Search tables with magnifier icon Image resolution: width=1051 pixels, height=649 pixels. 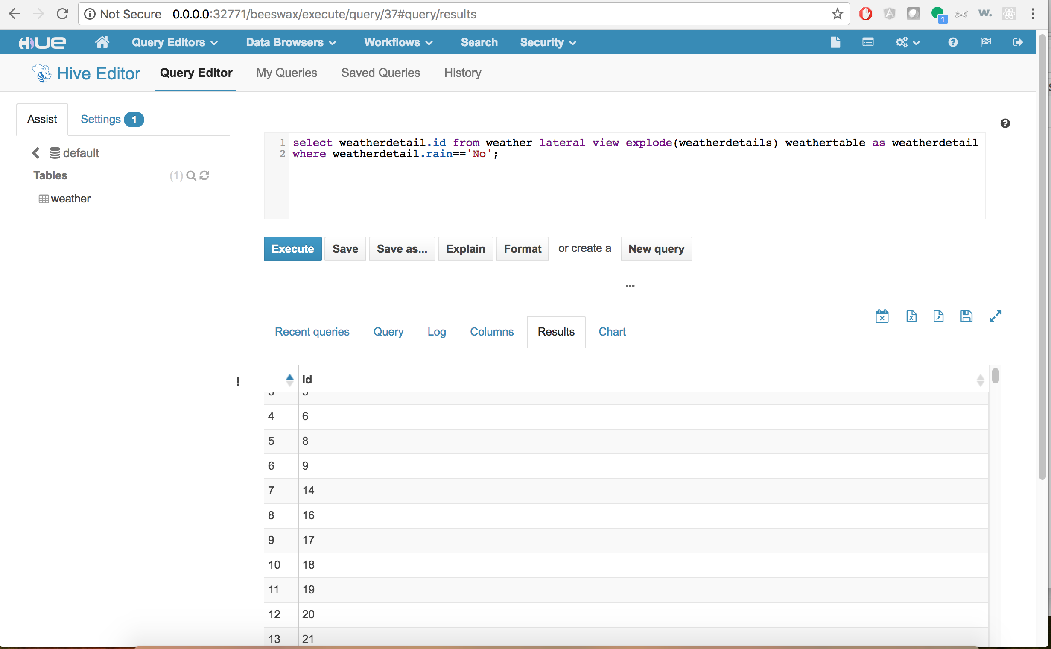click(191, 175)
